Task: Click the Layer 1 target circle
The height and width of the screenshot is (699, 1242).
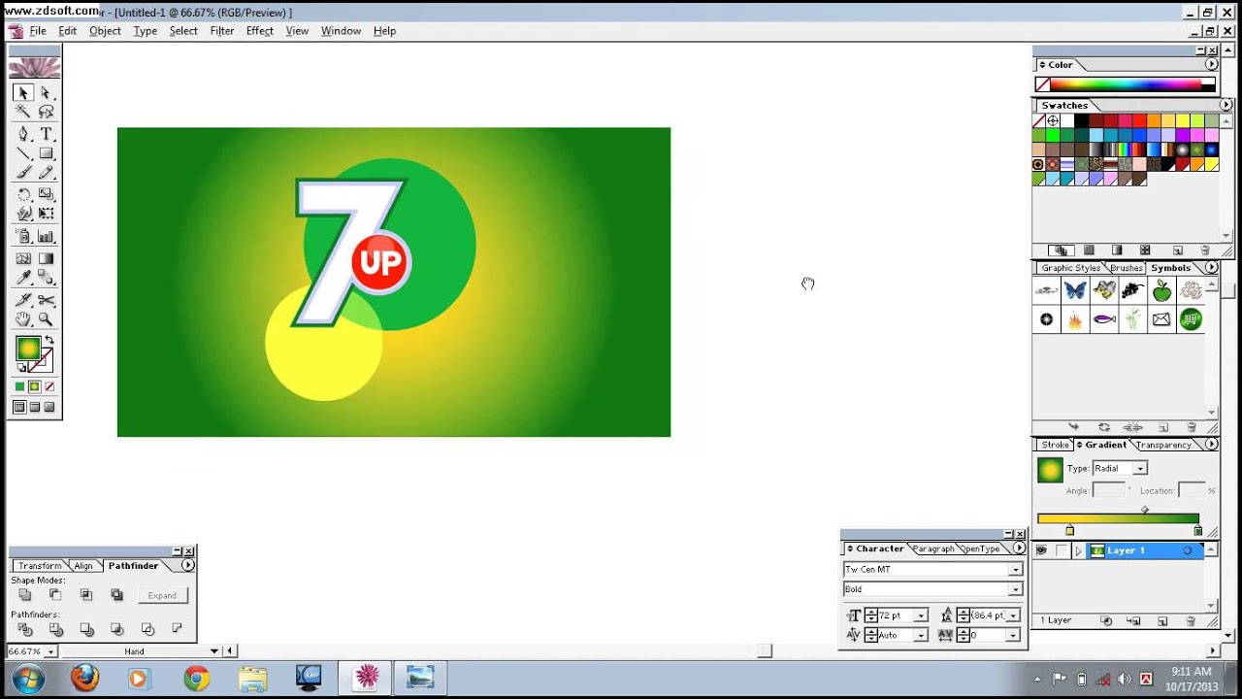Action: click(1187, 550)
